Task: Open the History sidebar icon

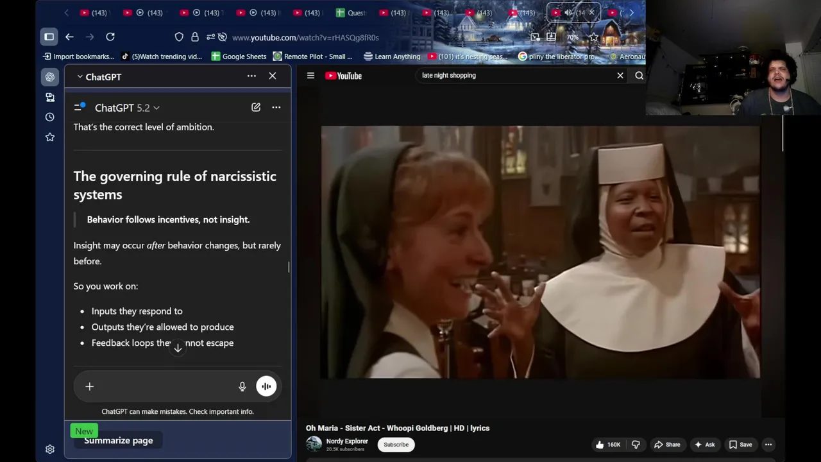Action: click(50, 117)
